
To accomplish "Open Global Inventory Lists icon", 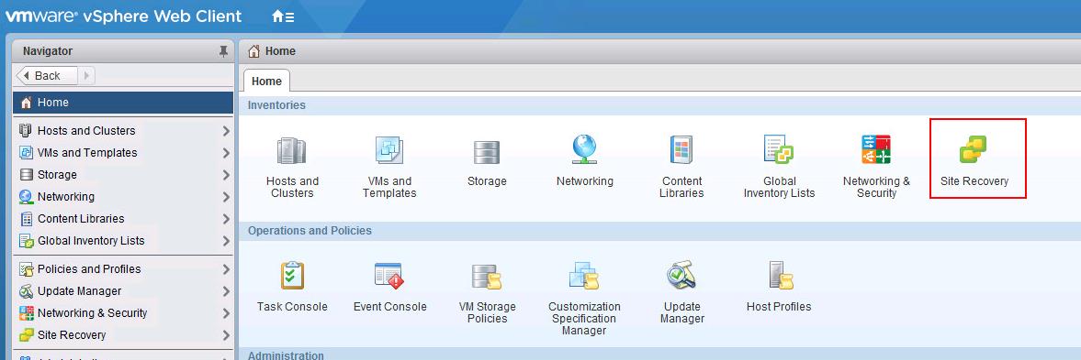I will [779, 150].
